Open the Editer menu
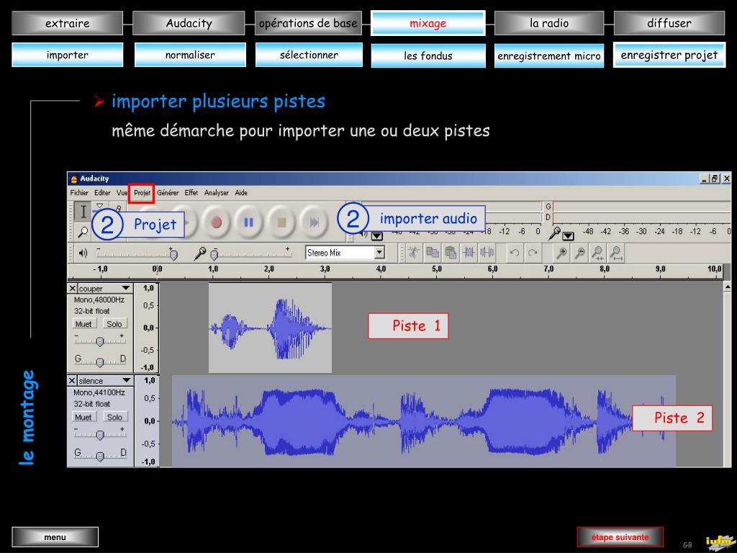This screenshot has width=737, height=553. [102, 193]
